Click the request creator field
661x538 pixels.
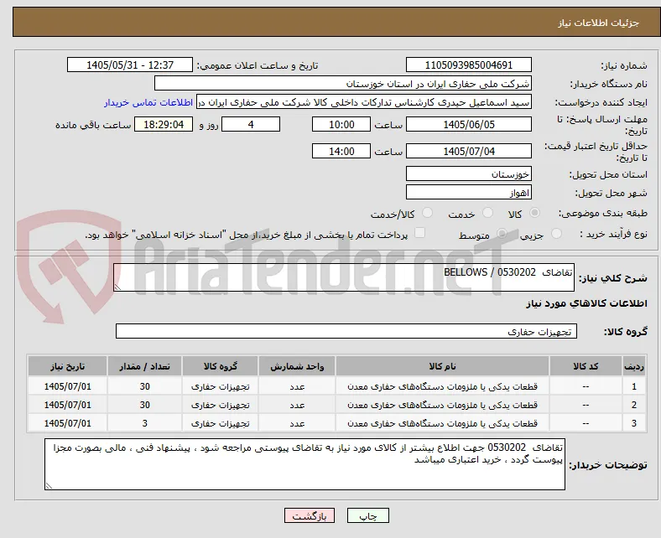tap(364, 102)
